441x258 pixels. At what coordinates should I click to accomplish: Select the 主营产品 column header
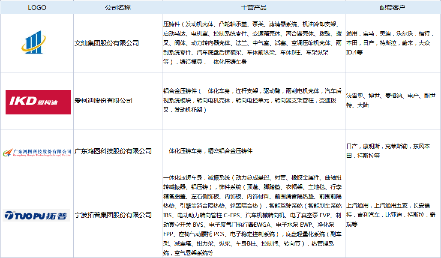[x=254, y=8]
